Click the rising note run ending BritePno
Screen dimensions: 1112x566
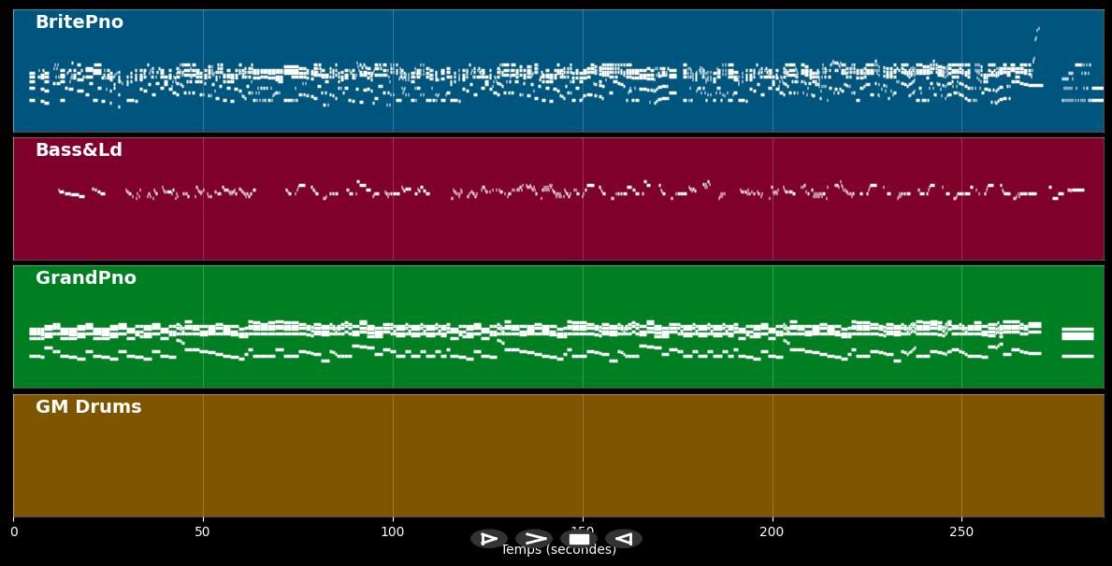click(1036, 37)
